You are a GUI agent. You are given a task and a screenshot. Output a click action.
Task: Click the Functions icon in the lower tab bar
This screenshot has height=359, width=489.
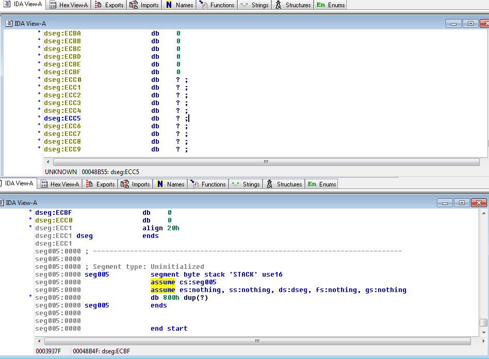point(194,184)
